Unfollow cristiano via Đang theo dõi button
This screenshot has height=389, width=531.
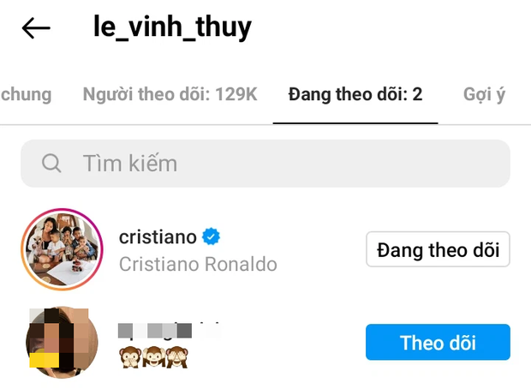pos(438,249)
